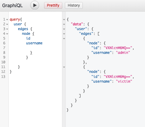Click the "data" key in the response

77,24
